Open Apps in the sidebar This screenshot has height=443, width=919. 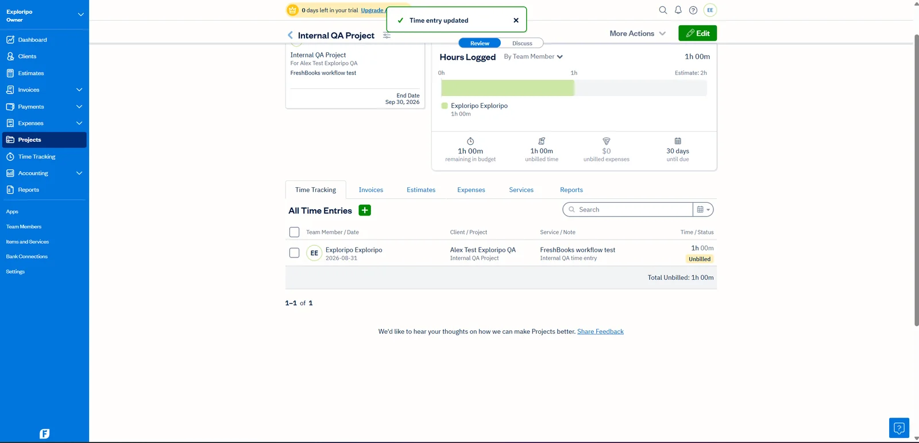(x=12, y=211)
